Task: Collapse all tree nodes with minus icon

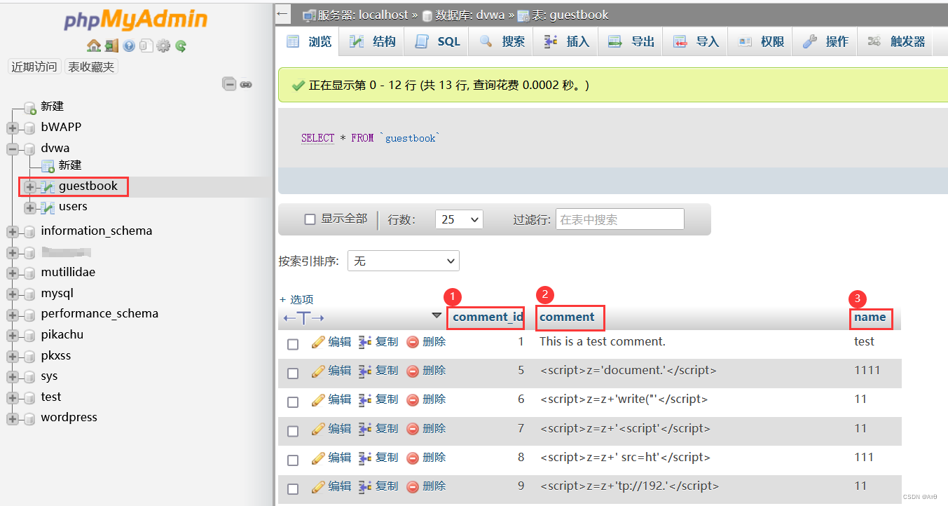Action: tap(229, 84)
